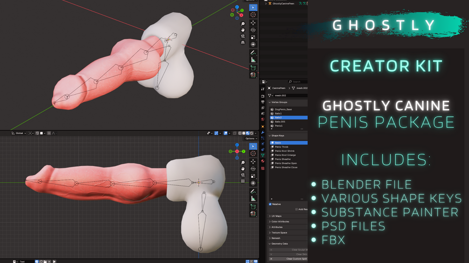Expand the Attributes panel
Image resolution: width=469 pixels, height=263 pixels.
pos(270,227)
